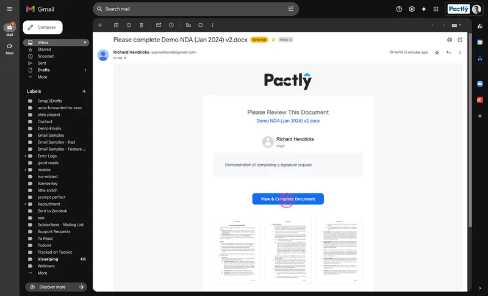This screenshot has width=488, height=296.
Task: Print all with printer icon
Action: pos(450,40)
